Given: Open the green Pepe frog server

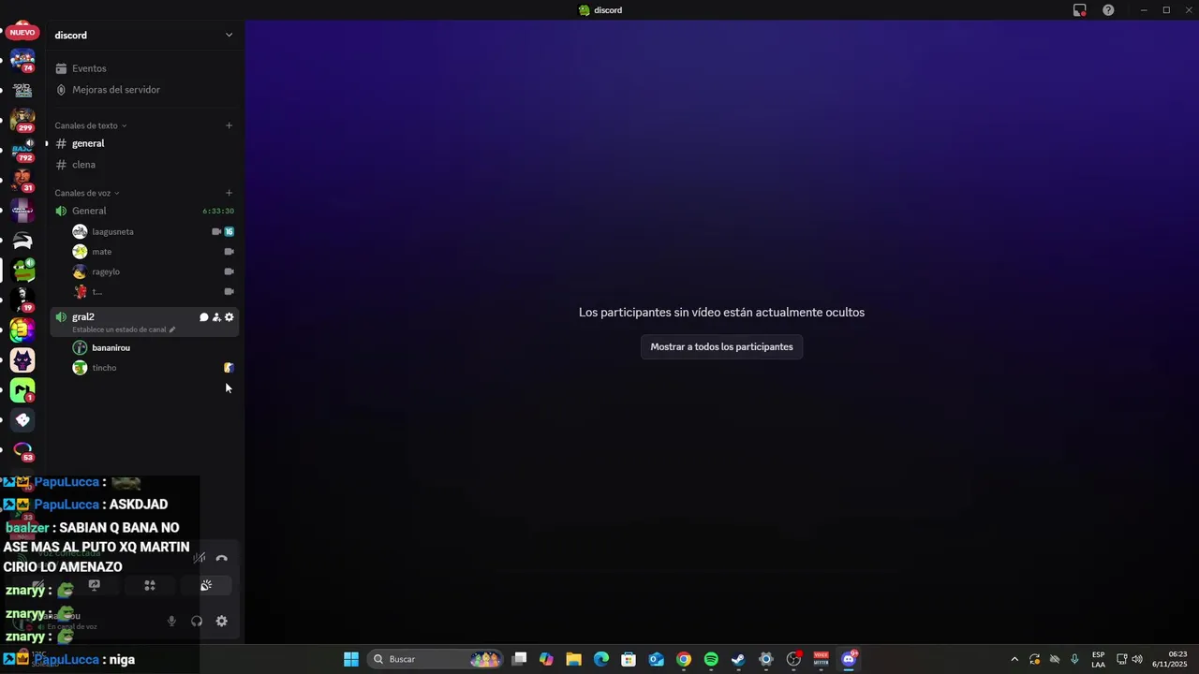Looking at the screenshot, I should (22, 271).
